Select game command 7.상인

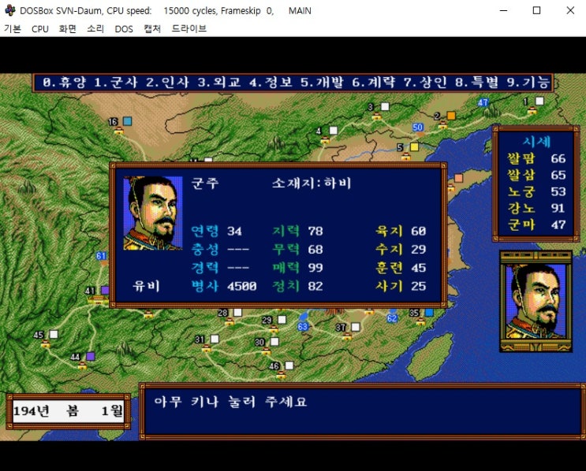point(425,83)
